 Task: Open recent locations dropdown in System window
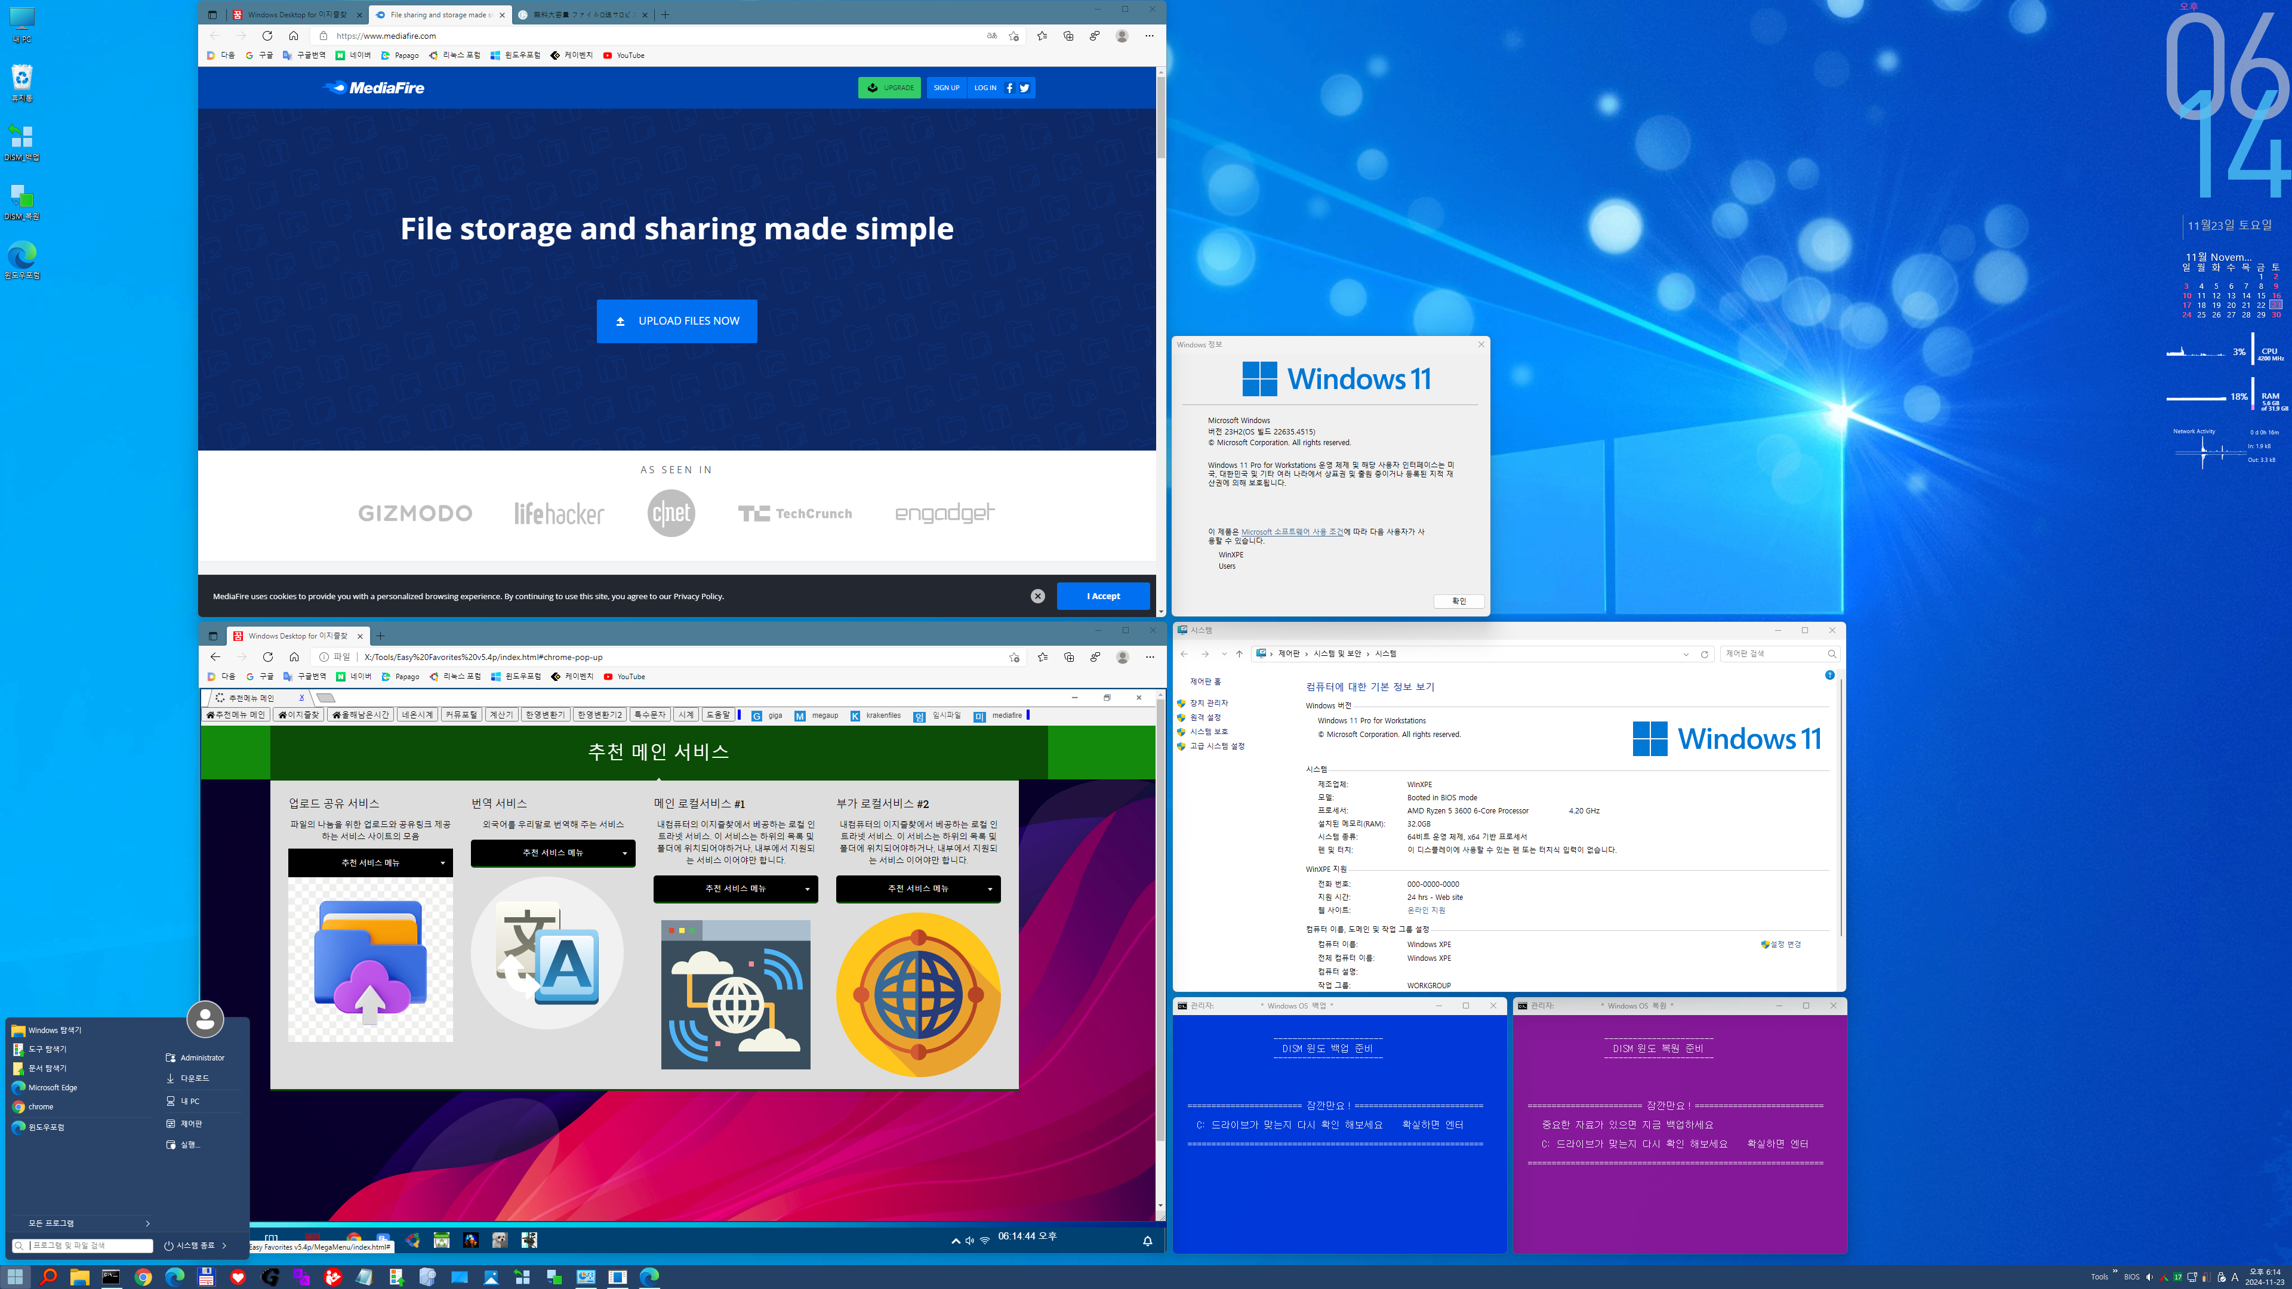coord(1224,654)
